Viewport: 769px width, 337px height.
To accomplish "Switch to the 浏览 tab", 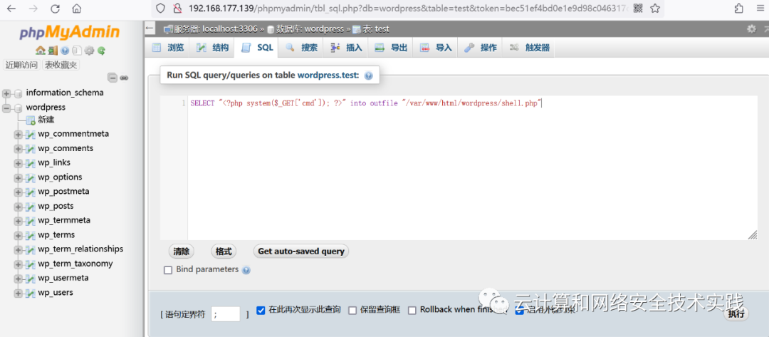I will (x=168, y=48).
